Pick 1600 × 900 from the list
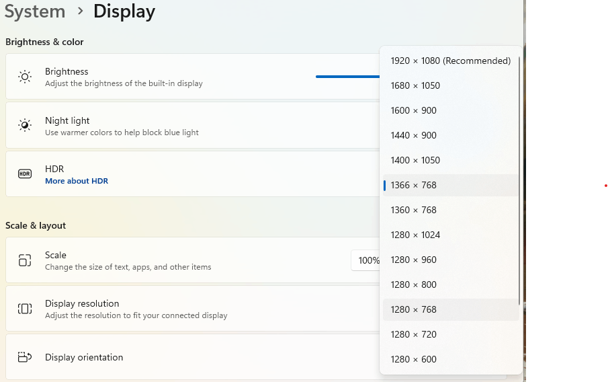The image size is (608, 382). point(451,111)
